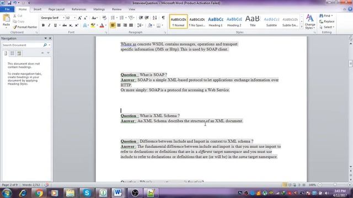Open Navigation pane options dropdown arrow
This screenshot has height=198, width=353.
45,38
